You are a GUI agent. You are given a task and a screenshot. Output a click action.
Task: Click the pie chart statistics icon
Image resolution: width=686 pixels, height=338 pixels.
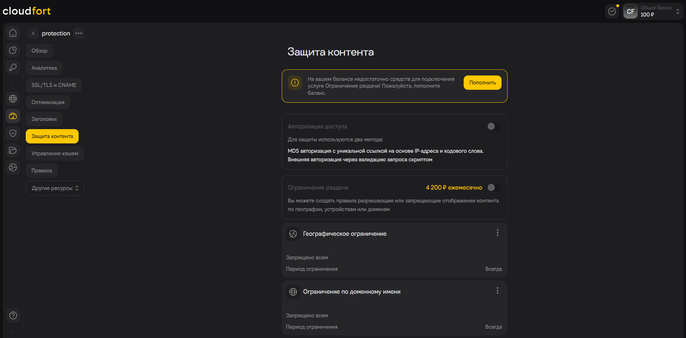(13, 50)
